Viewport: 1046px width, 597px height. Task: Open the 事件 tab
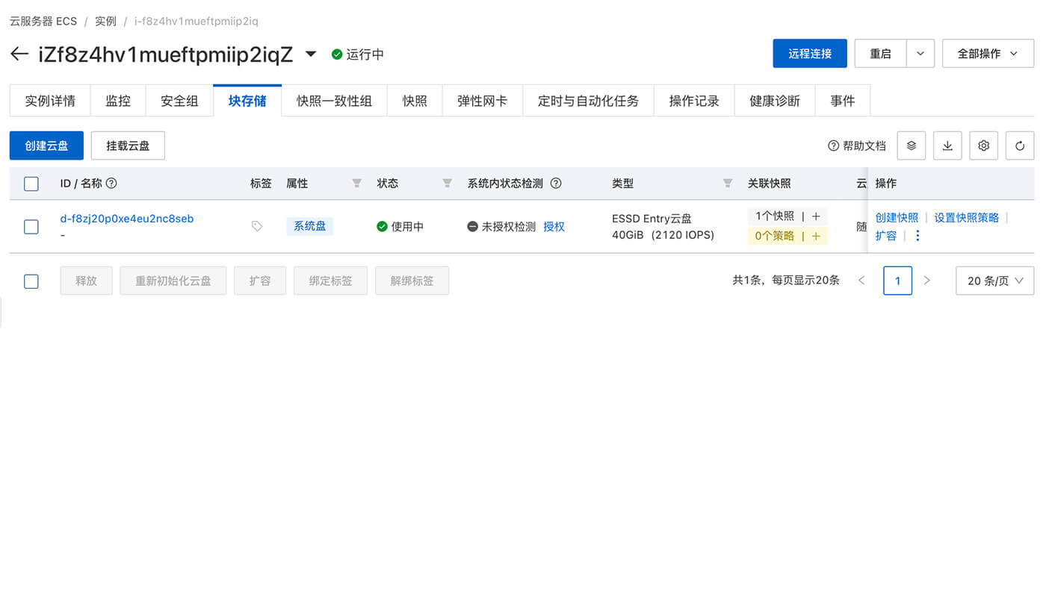tap(842, 101)
